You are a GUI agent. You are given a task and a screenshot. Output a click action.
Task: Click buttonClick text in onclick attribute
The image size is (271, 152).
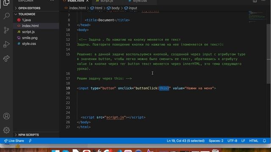pyautogui.click(x=146, y=88)
